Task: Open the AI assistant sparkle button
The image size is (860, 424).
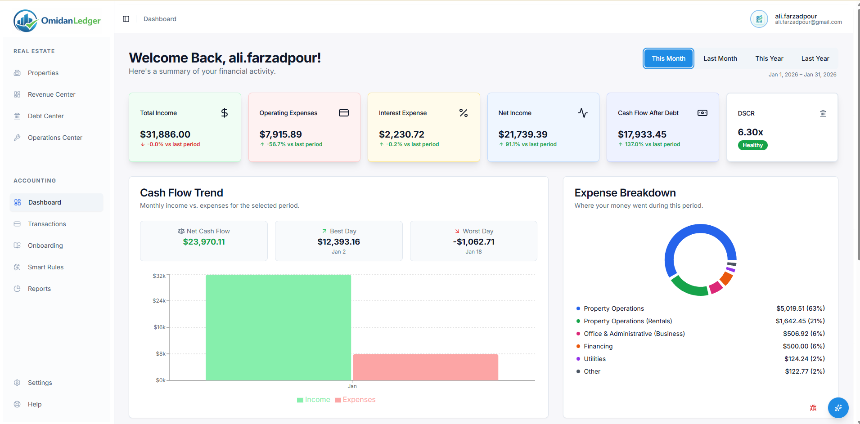Action: click(838, 408)
